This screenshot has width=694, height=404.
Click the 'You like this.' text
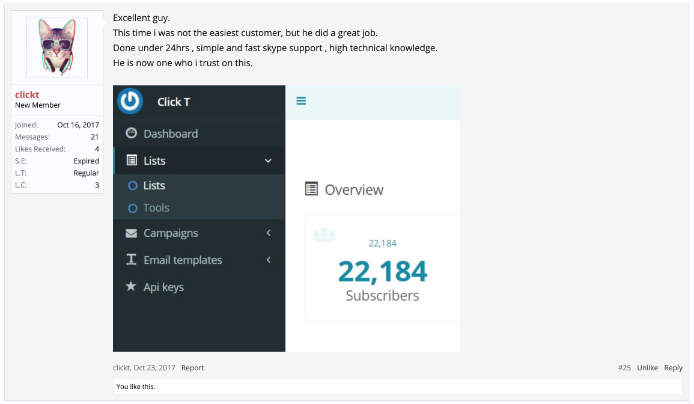(x=136, y=387)
